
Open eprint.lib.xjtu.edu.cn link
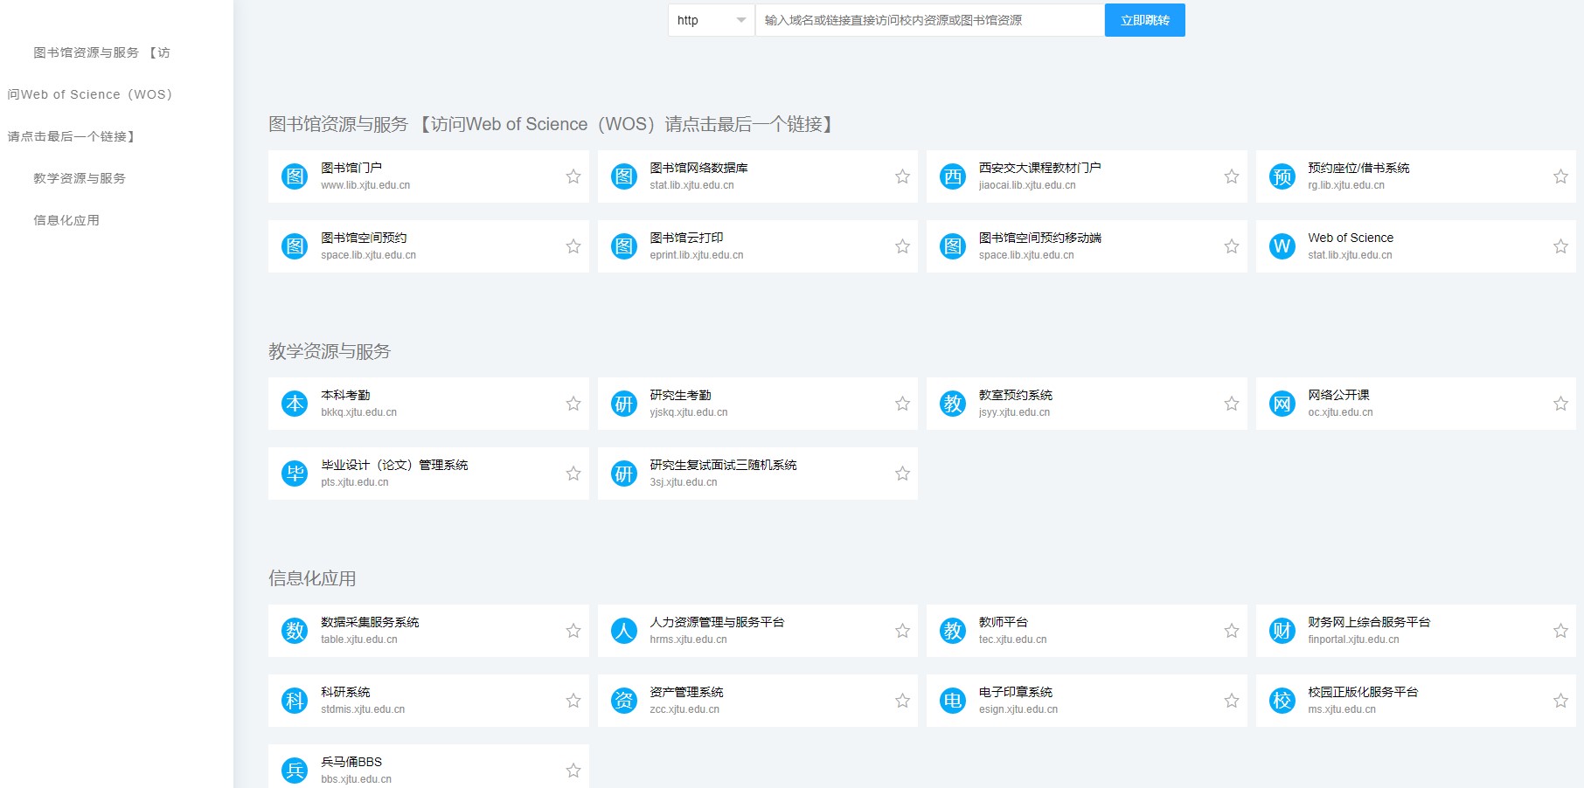697,255
